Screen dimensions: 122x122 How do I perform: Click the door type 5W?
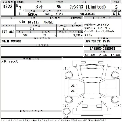tap(59, 7)
